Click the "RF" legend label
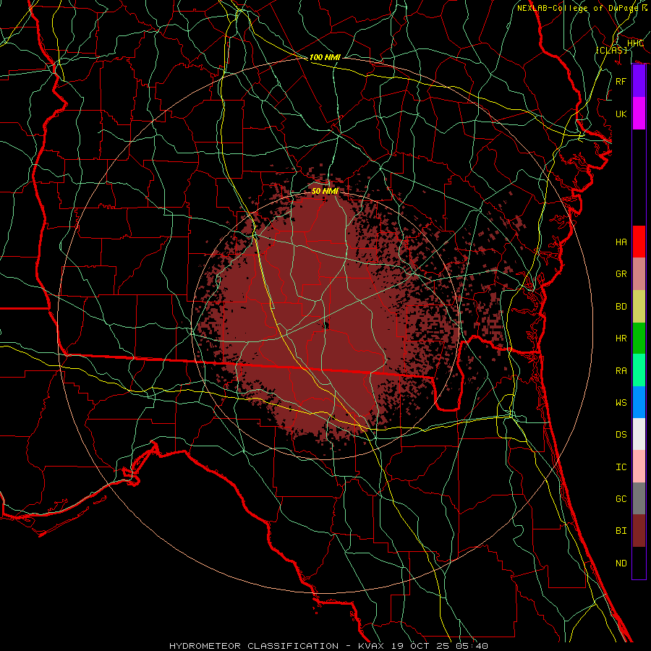The height and width of the screenshot is (651, 651). (621, 81)
